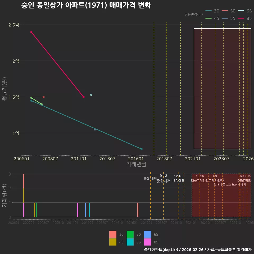Click the tallest stacked volume bar reaching 3
This screenshot has width=254, height=254.
click(24, 195)
